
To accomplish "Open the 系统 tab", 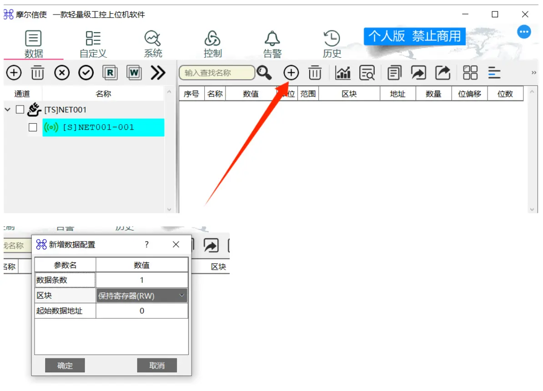I will click(153, 44).
